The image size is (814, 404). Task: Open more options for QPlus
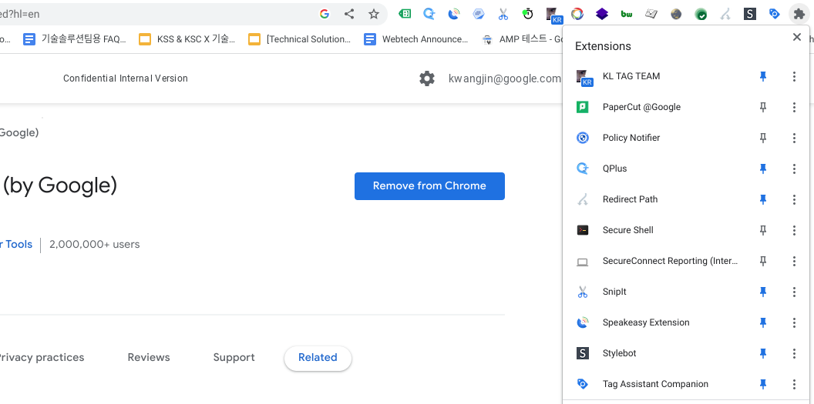point(794,169)
